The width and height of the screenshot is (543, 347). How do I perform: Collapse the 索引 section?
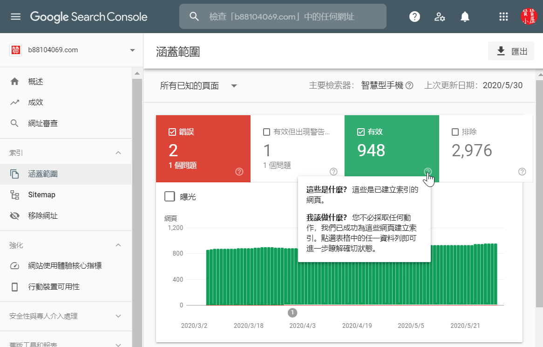118,153
